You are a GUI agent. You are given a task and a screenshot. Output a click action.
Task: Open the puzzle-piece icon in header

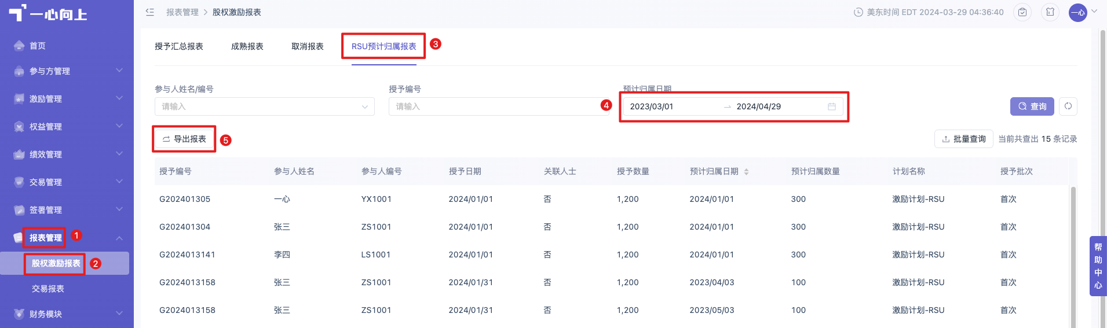point(1050,12)
